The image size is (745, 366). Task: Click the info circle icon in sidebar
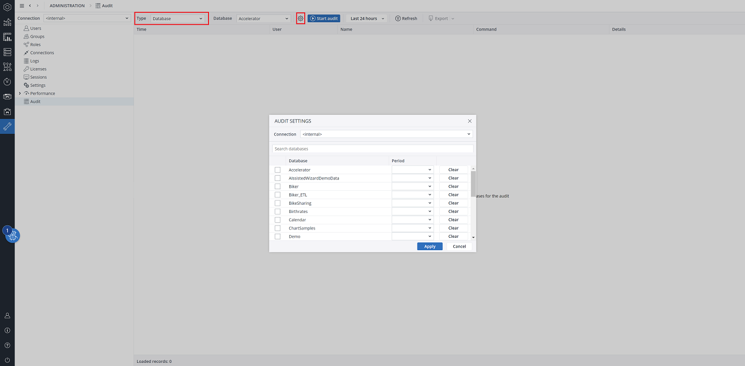coord(7,330)
